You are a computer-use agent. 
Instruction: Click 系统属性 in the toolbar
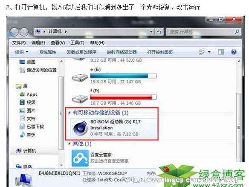click(48, 52)
